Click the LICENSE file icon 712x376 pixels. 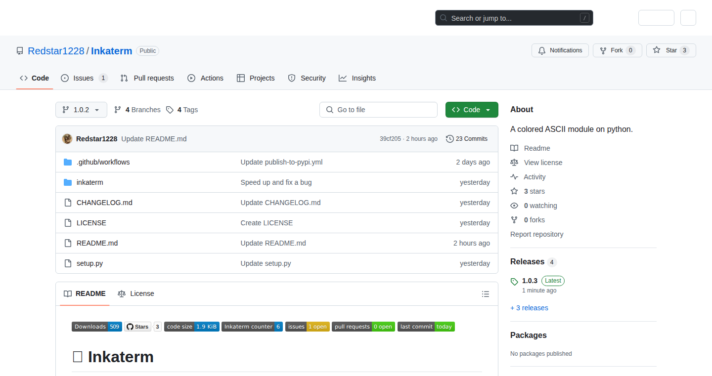[x=68, y=223]
